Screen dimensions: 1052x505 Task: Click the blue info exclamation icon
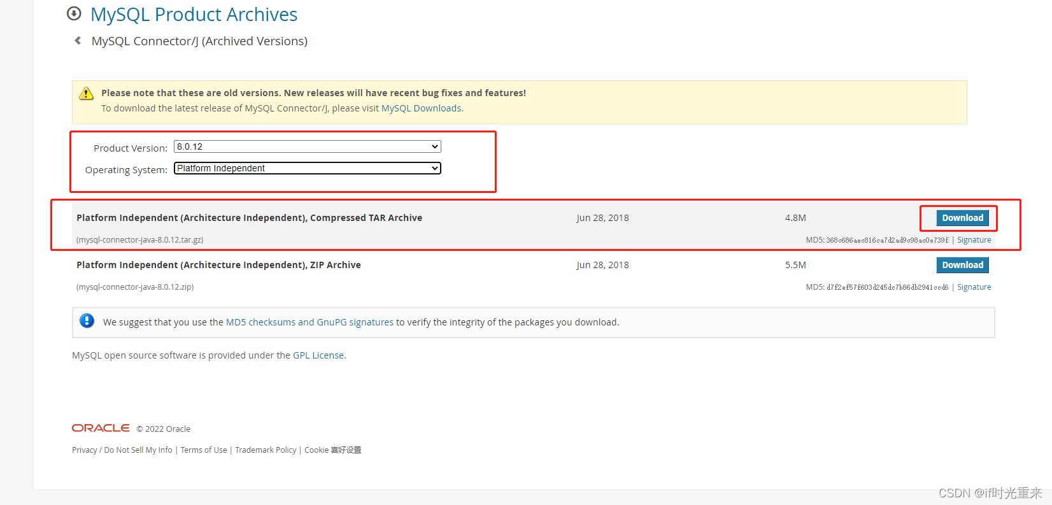(87, 321)
